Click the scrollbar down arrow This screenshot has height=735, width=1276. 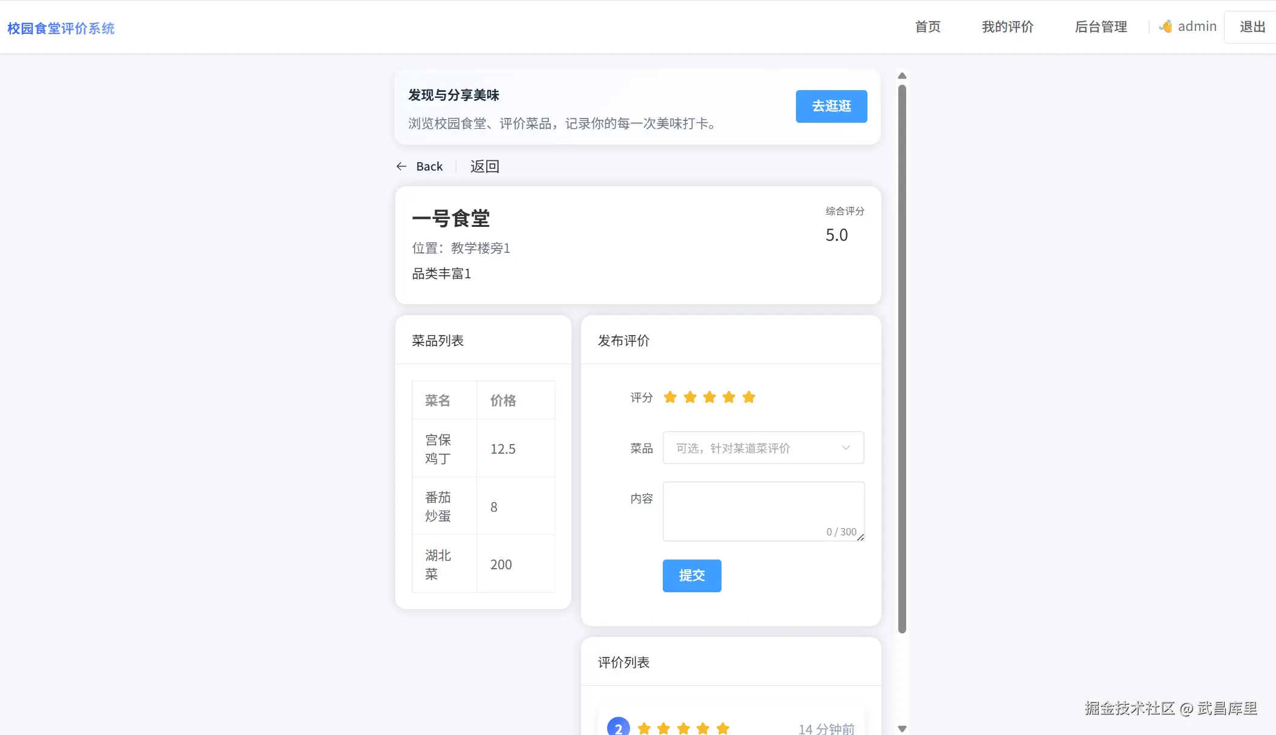click(902, 729)
